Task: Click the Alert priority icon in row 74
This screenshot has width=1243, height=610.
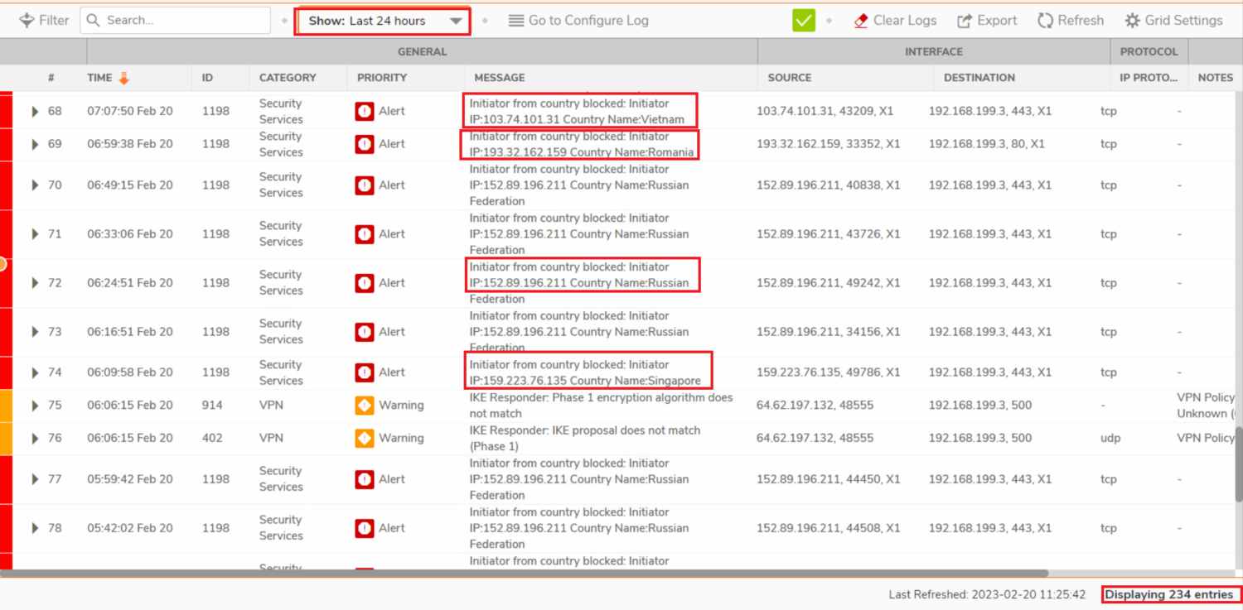Action: click(365, 372)
